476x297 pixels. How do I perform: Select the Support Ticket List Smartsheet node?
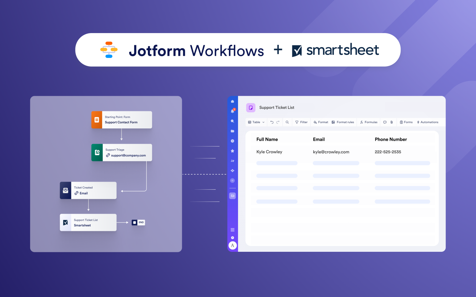pos(88,223)
